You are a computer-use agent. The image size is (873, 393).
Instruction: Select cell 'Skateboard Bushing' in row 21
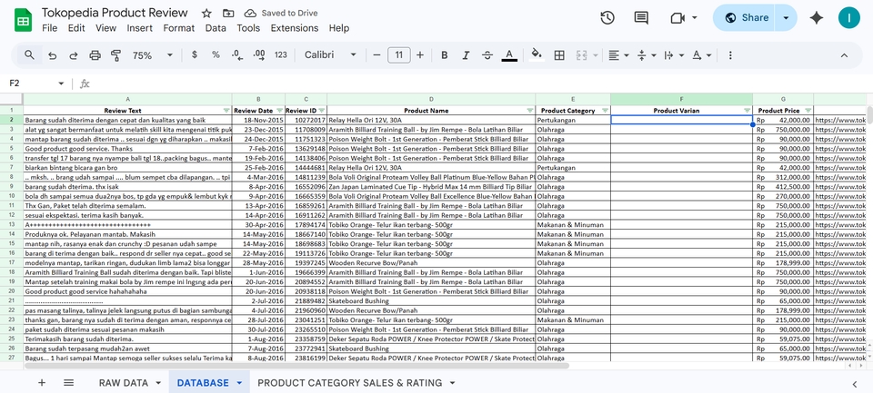coord(431,300)
